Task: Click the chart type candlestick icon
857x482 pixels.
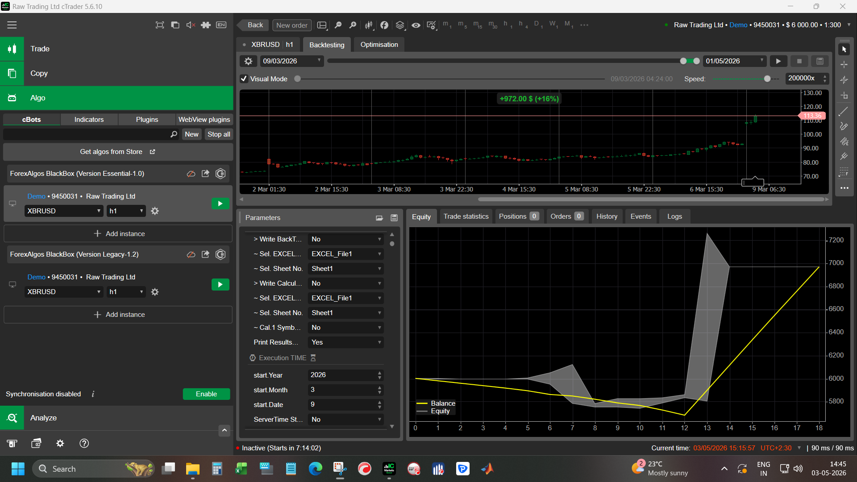Action: click(369, 25)
